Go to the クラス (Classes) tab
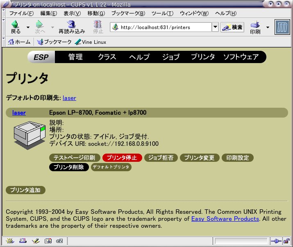This screenshot has width=293, height=247. tap(107, 57)
